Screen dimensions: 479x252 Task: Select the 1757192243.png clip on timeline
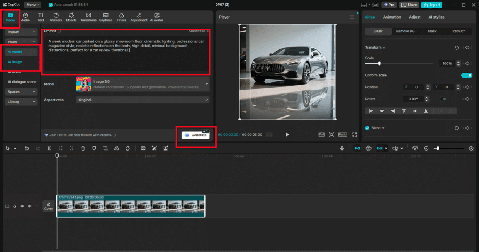[131, 206]
